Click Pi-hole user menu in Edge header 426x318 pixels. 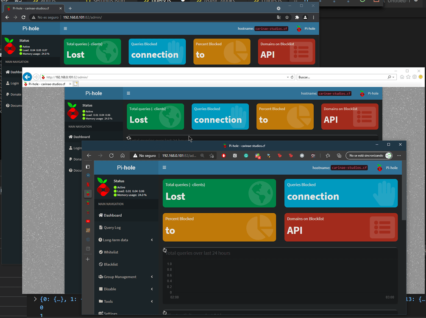click(387, 168)
